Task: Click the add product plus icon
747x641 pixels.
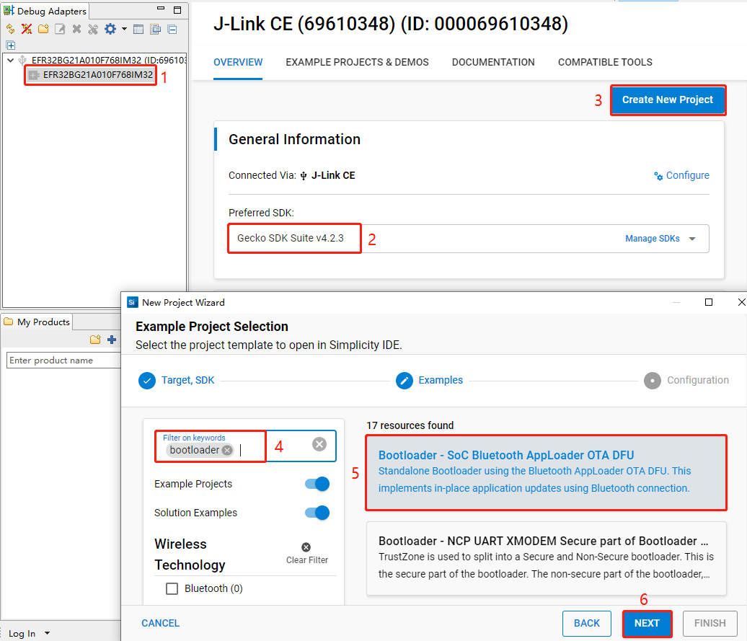Action: point(112,339)
